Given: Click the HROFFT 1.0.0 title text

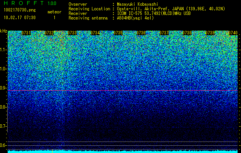Looking at the screenshot, I should tap(30, 3).
